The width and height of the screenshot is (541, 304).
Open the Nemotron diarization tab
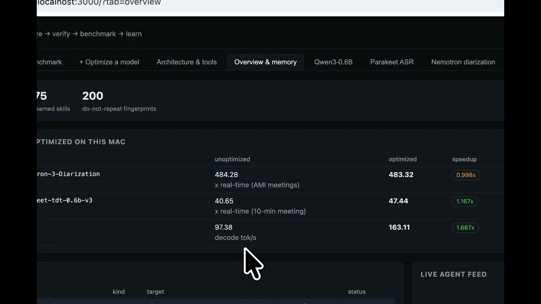[463, 62]
